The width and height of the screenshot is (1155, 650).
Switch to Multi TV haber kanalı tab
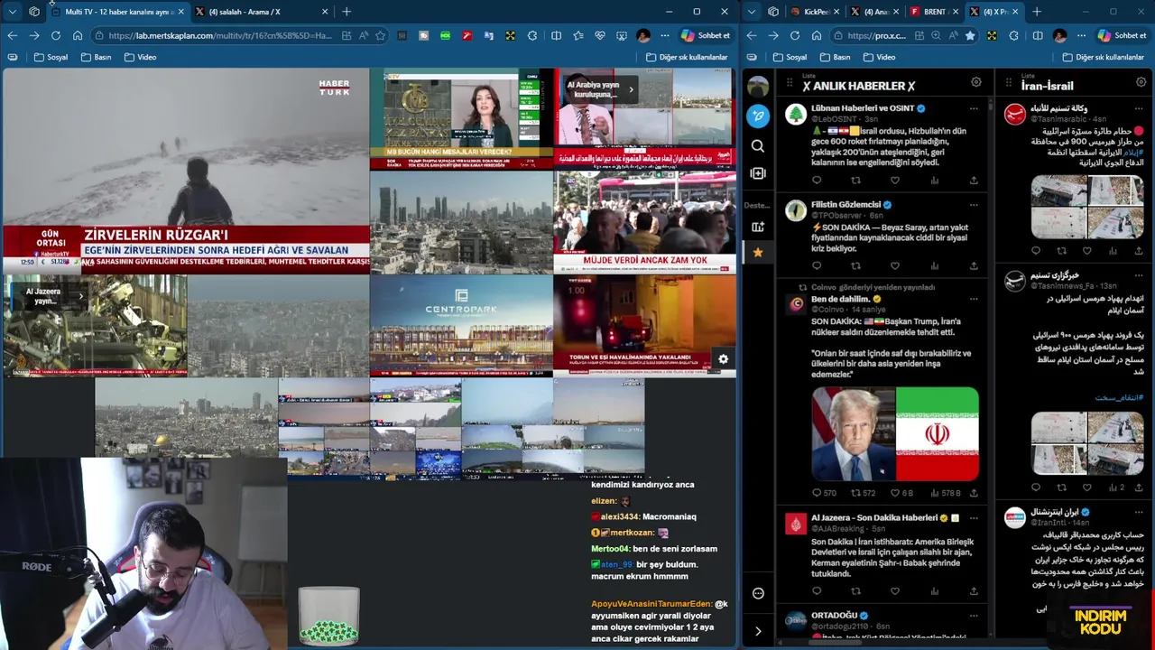click(117, 12)
